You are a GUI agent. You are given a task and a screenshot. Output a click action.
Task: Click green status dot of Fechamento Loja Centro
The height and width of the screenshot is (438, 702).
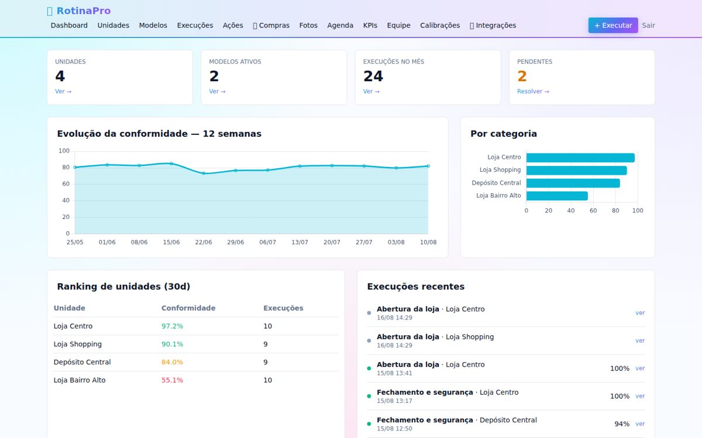click(x=369, y=396)
